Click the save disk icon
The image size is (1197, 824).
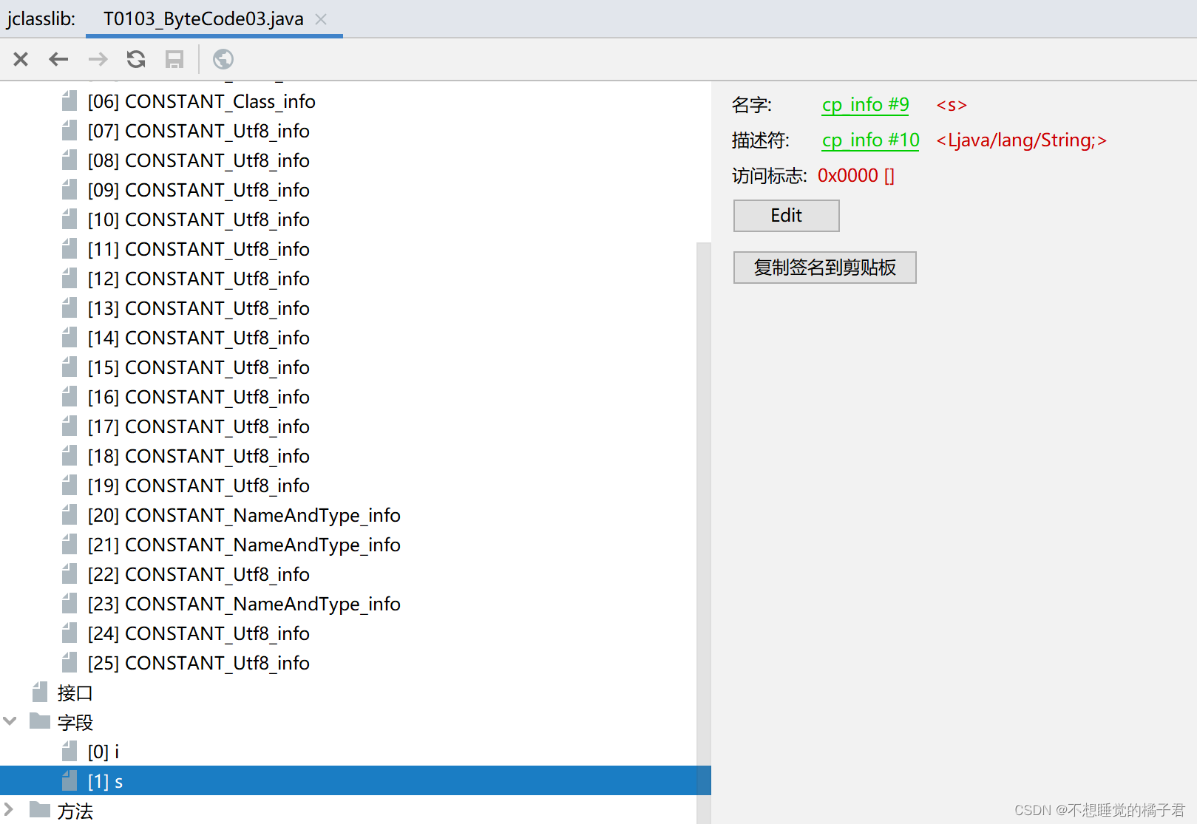click(174, 59)
